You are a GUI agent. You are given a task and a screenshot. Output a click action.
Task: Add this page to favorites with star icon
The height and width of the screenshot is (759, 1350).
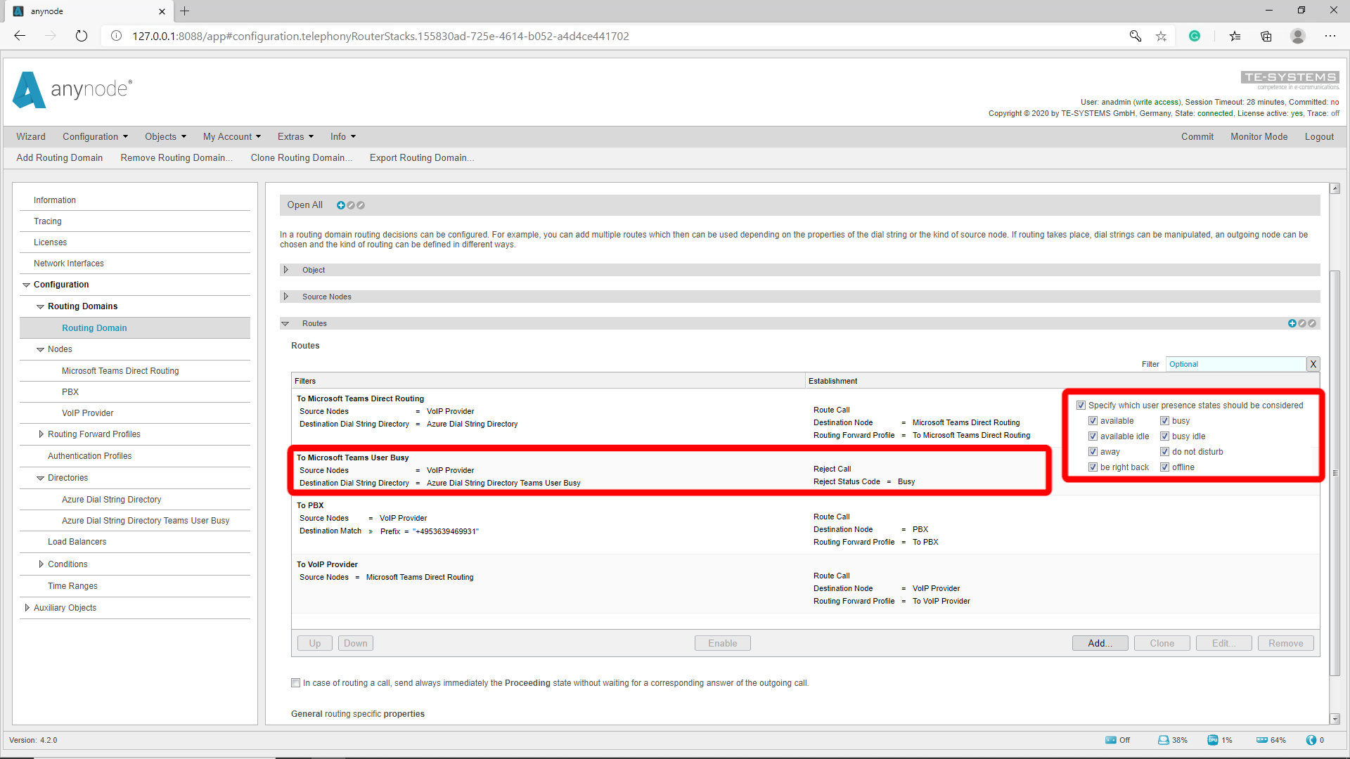(x=1161, y=36)
